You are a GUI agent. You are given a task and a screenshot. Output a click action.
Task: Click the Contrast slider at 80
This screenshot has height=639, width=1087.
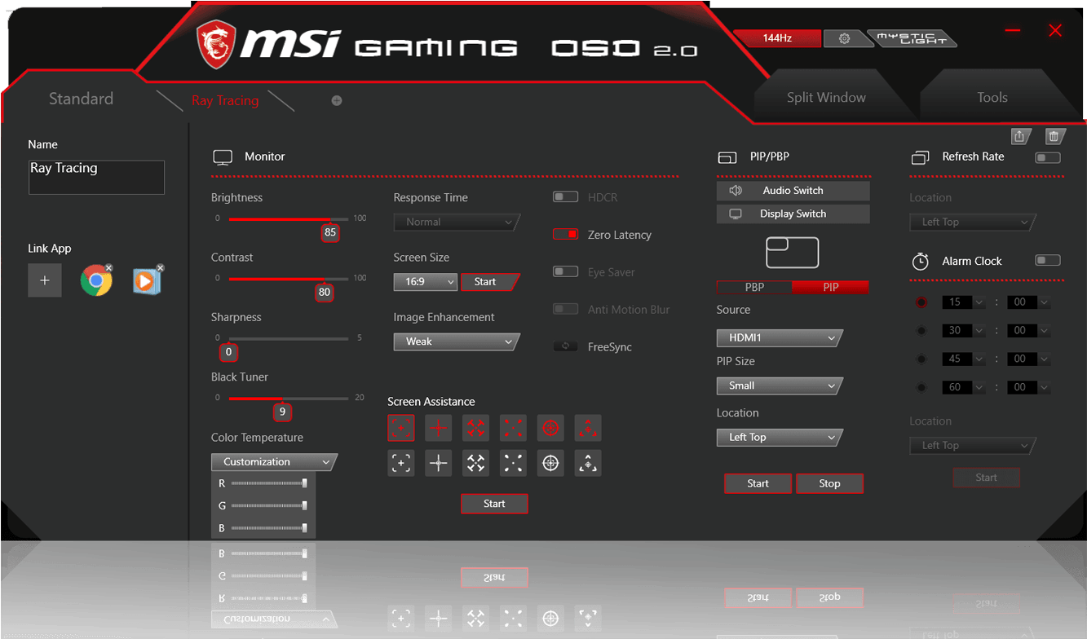pyautogui.click(x=325, y=292)
